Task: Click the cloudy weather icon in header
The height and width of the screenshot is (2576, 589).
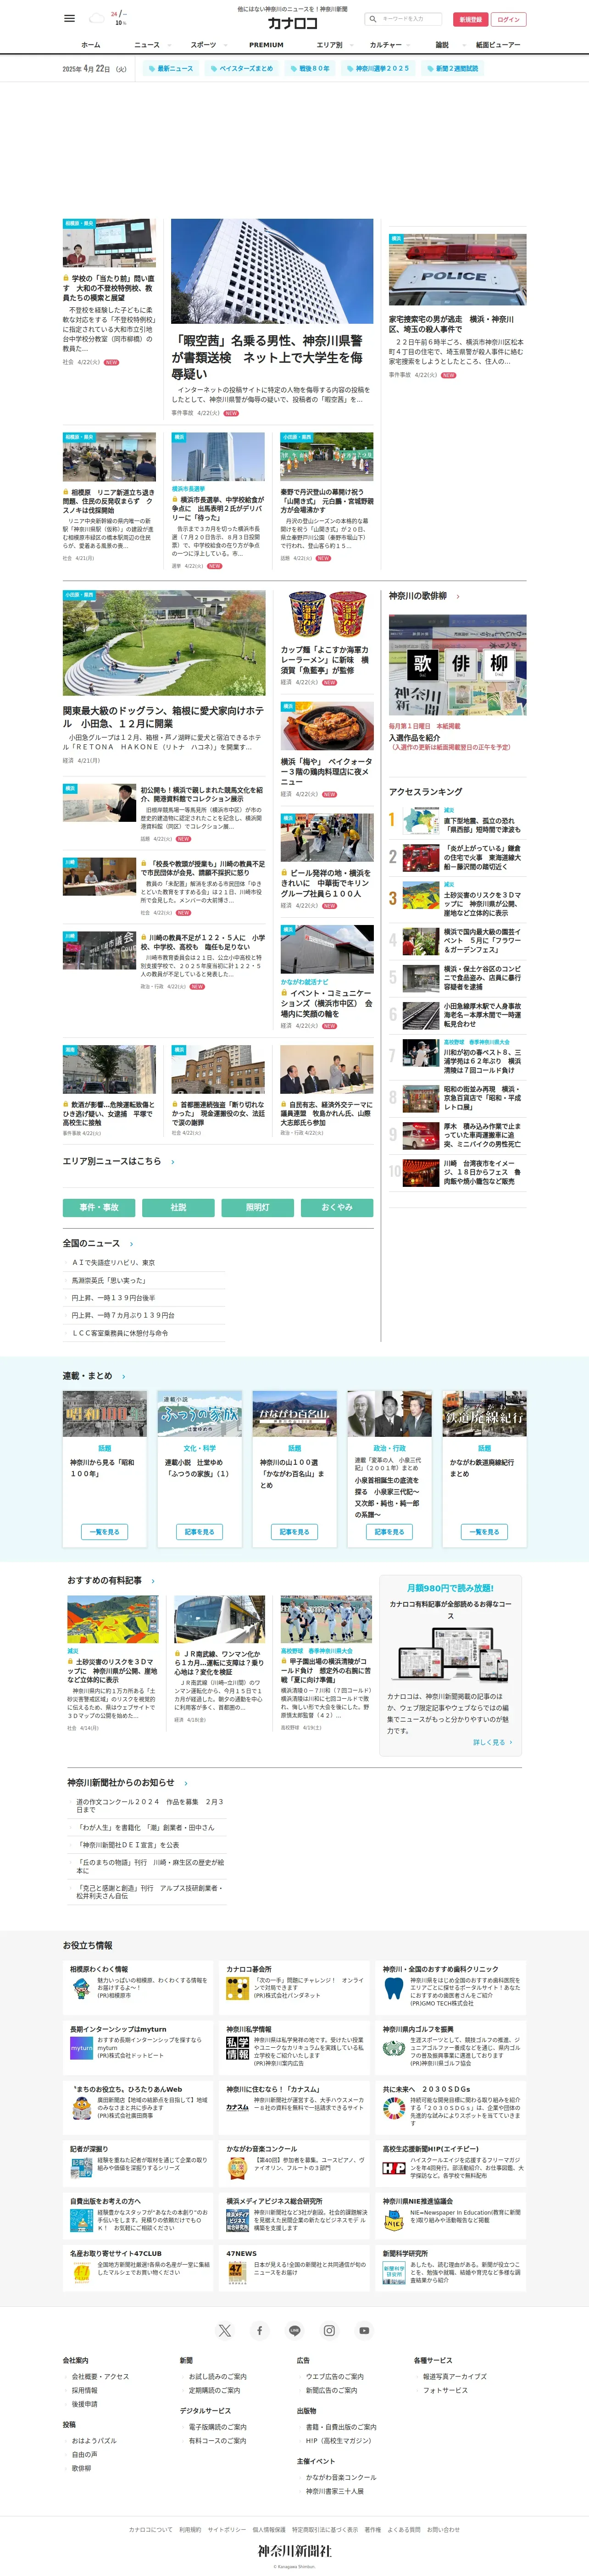Action: point(97,18)
